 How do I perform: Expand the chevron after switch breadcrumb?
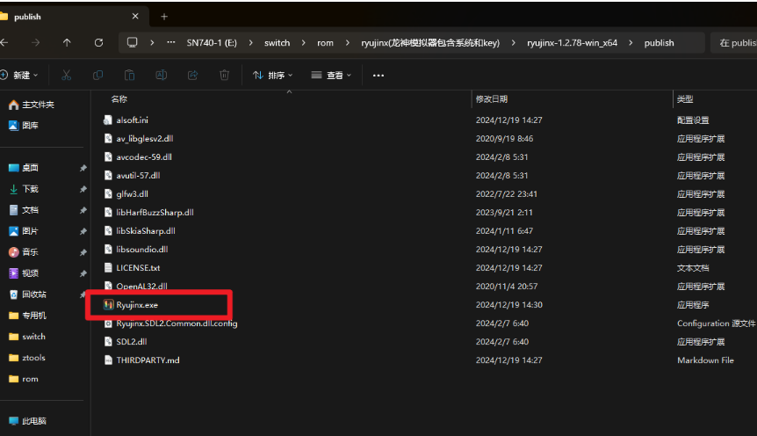tap(302, 42)
